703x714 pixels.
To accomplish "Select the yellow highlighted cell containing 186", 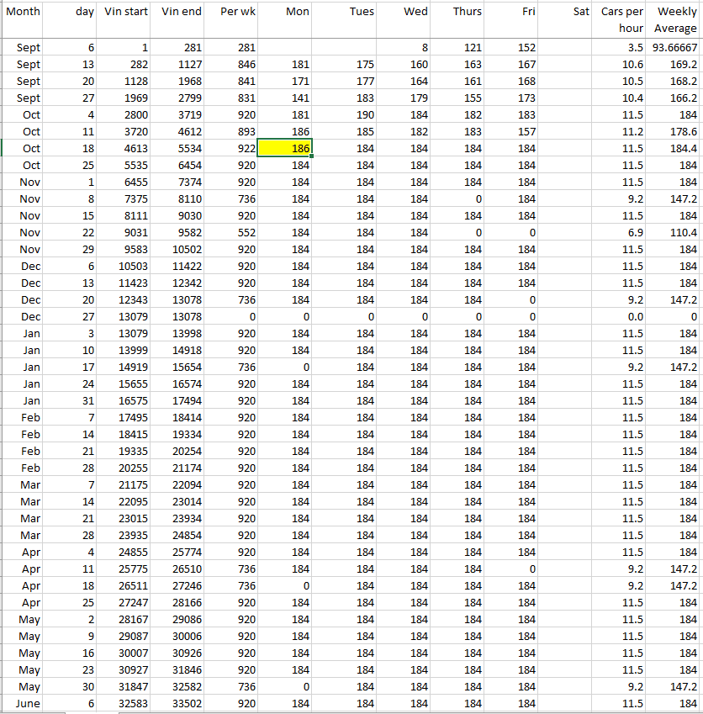I will click(x=284, y=148).
